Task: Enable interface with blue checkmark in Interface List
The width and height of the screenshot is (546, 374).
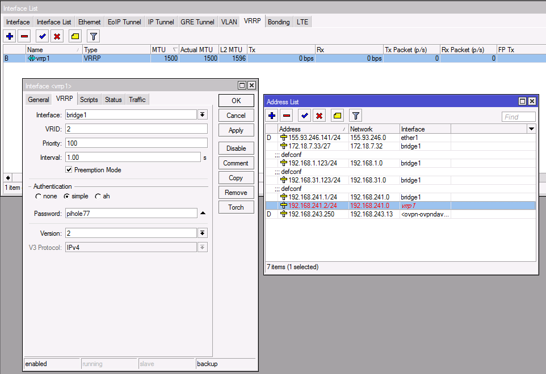Action: pos(43,36)
